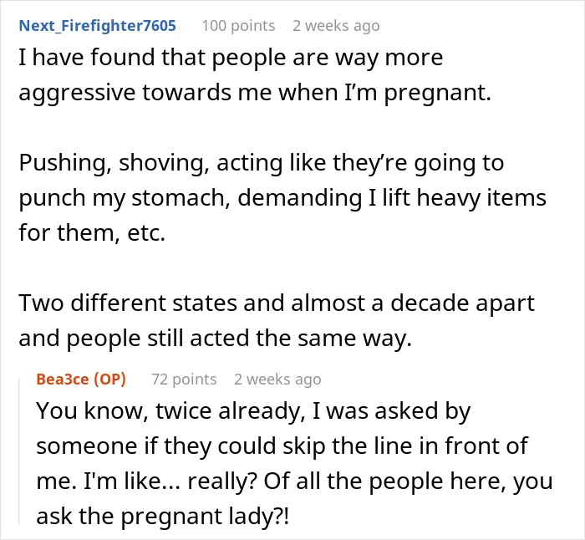
Task: Click the "100 points" score label
Action: [238, 26]
